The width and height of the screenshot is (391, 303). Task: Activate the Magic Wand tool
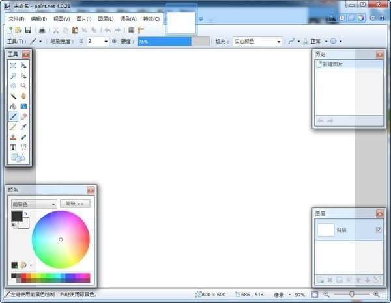point(13,96)
